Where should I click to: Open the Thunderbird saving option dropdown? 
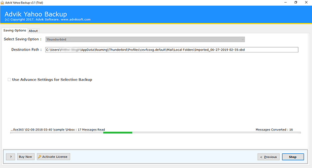tap(145, 39)
